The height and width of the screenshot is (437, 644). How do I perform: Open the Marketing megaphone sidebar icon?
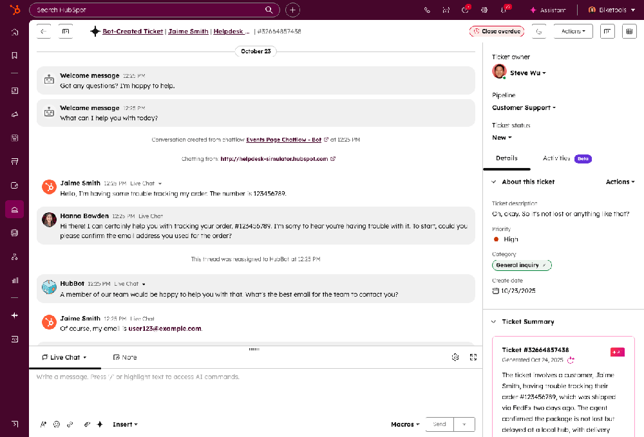pos(14,115)
